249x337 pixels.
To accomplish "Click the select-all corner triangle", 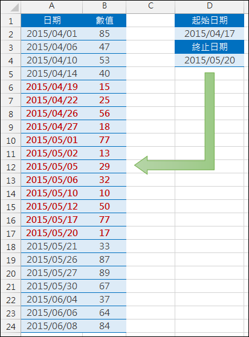I will 15,7.
